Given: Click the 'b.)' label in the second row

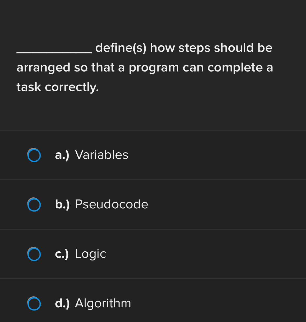Looking at the screenshot, I should (x=62, y=204).
